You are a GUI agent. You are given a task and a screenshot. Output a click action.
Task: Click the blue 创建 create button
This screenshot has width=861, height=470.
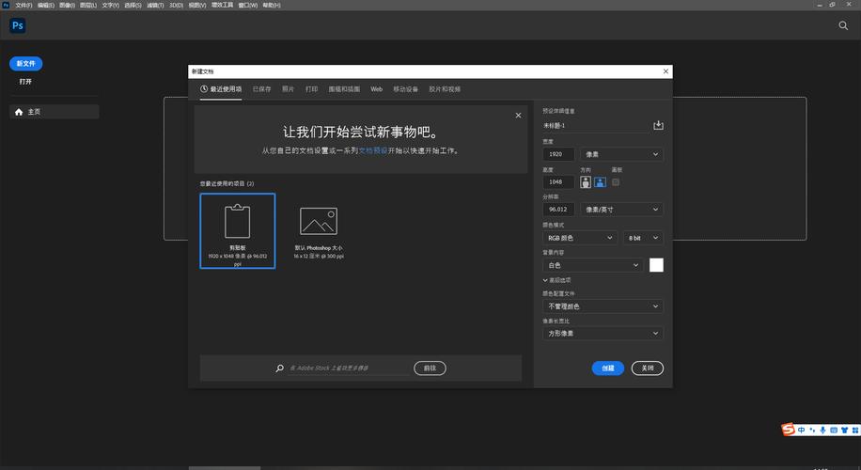click(x=608, y=368)
